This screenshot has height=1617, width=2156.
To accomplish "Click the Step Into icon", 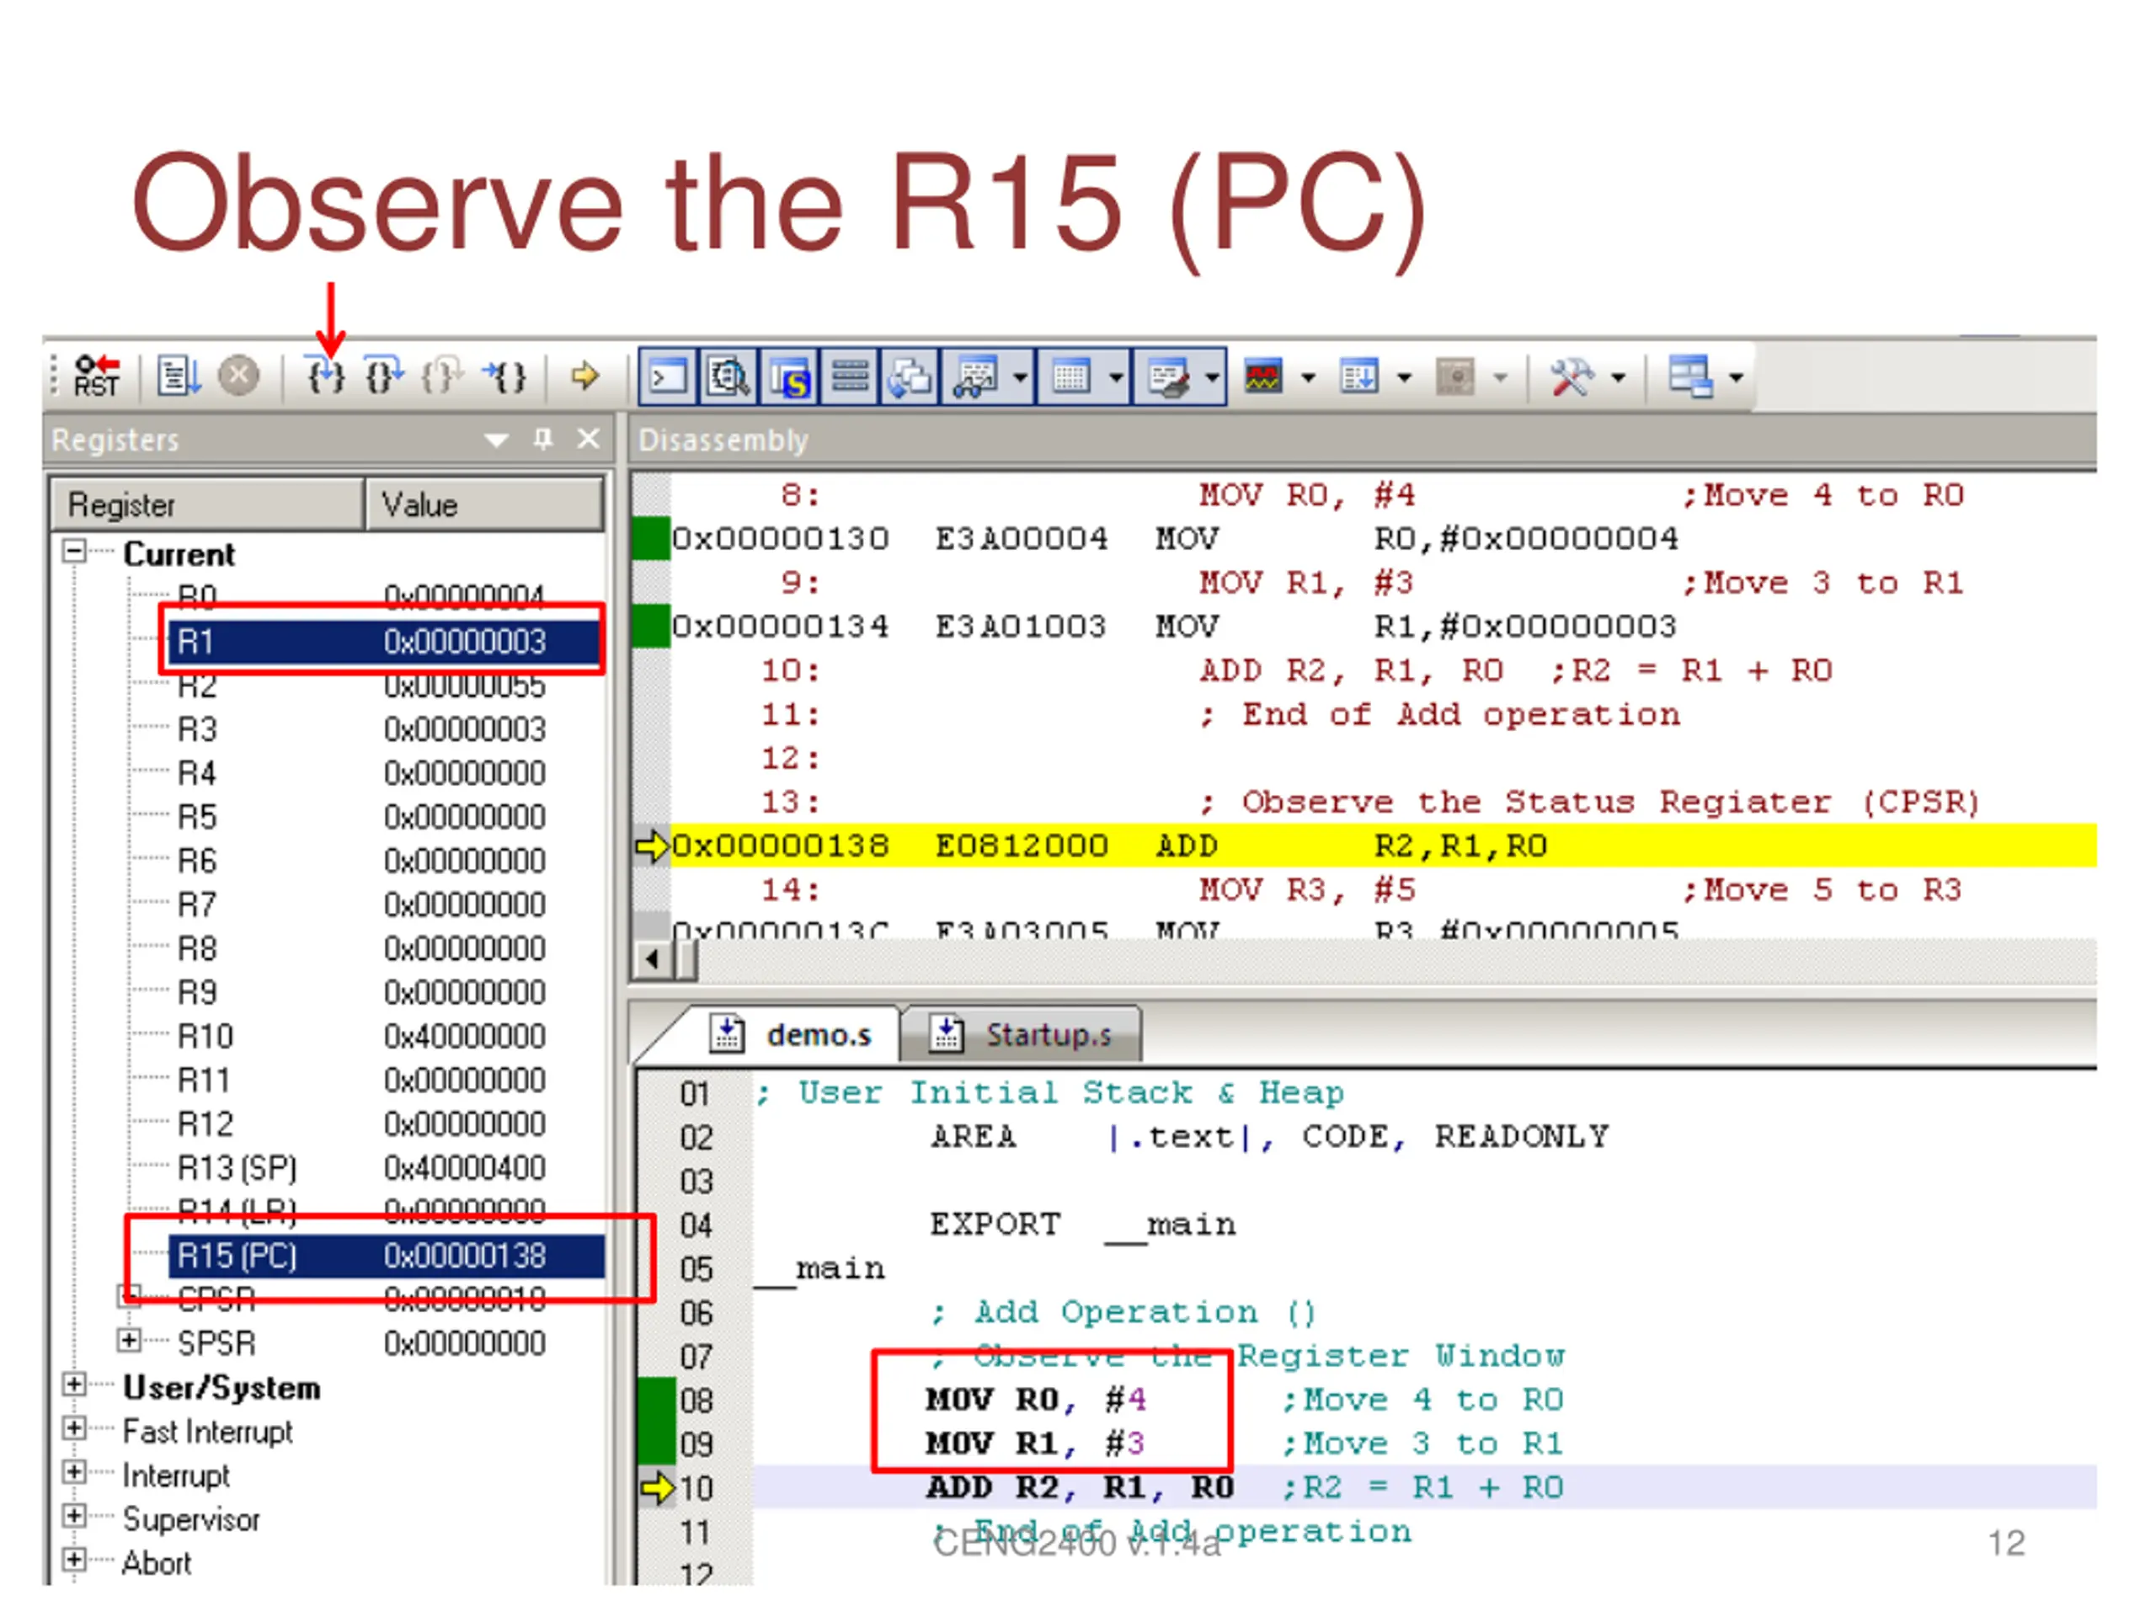I will 324,376.
